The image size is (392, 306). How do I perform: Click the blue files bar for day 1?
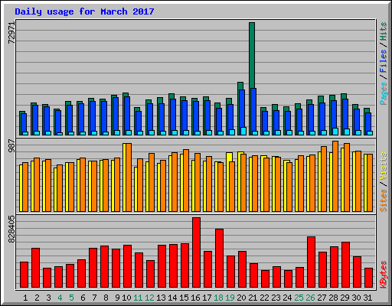point(24,123)
